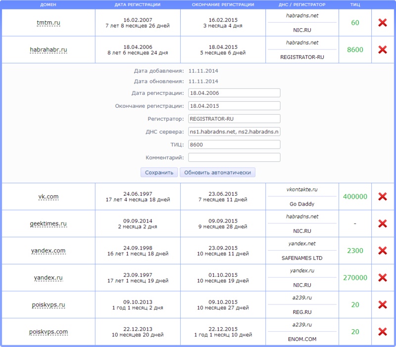396x347 pixels.
Task: Remove vk.com from the list
Action: click(384, 196)
